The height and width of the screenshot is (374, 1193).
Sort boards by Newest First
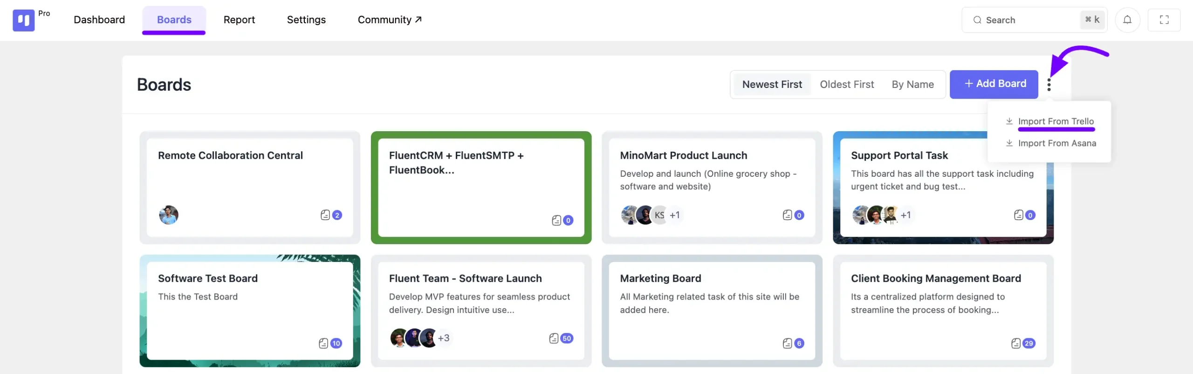pos(772,84)
